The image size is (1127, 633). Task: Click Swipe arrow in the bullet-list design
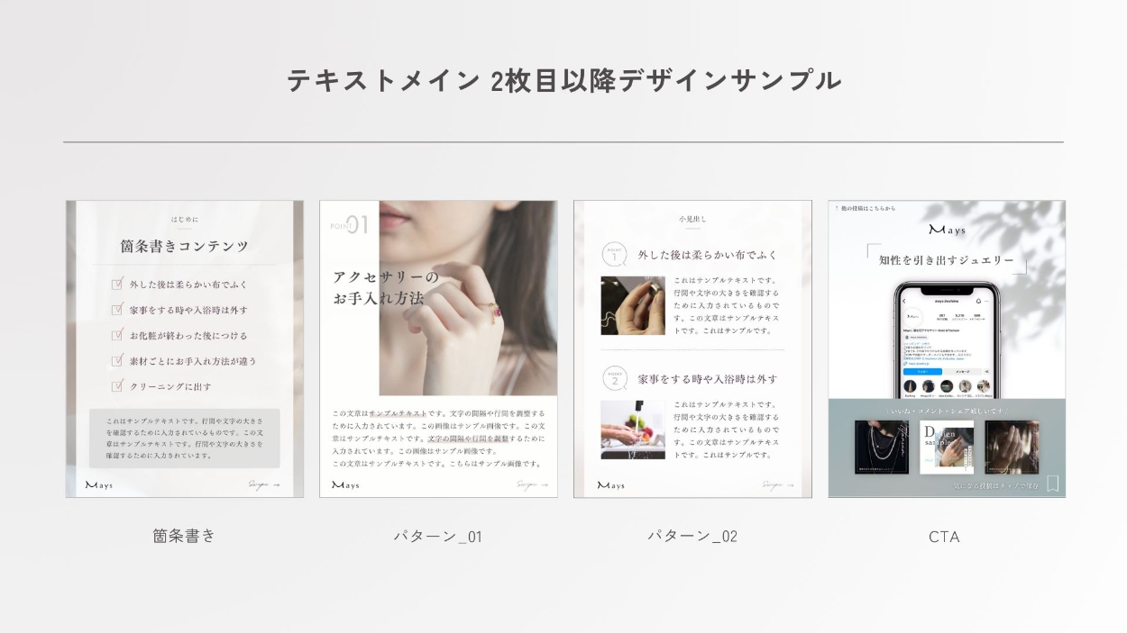(x=264, y=485)
